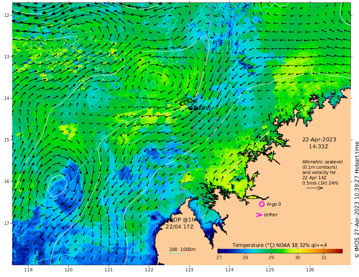This screenshot has width=359, height=277.
Task: Click the color bar tick label 28
Action: 245,257
